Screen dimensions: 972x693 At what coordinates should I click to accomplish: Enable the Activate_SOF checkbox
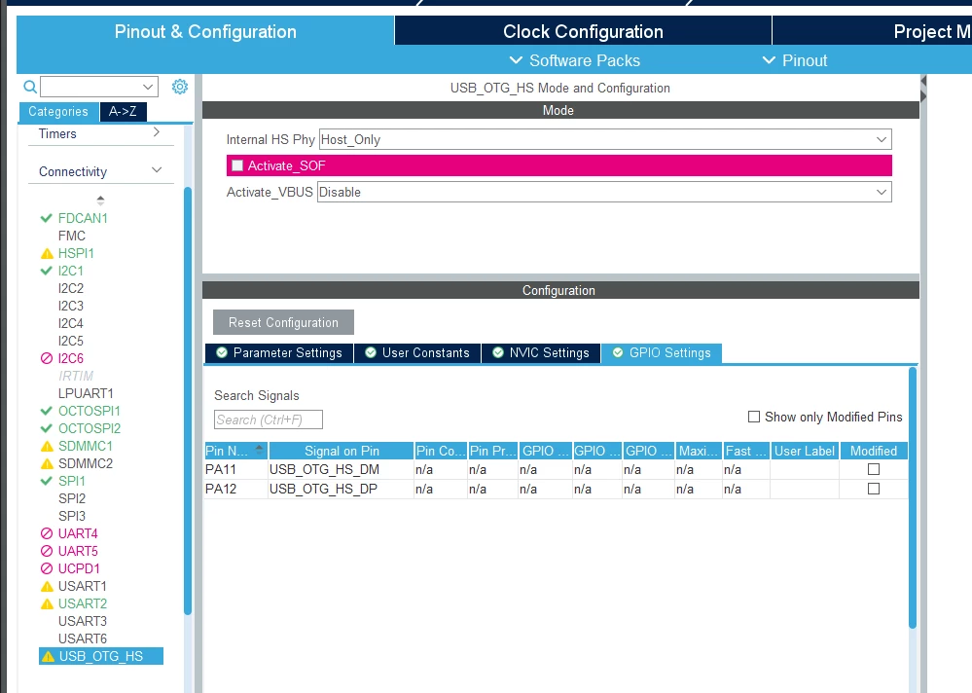point(237,165)
